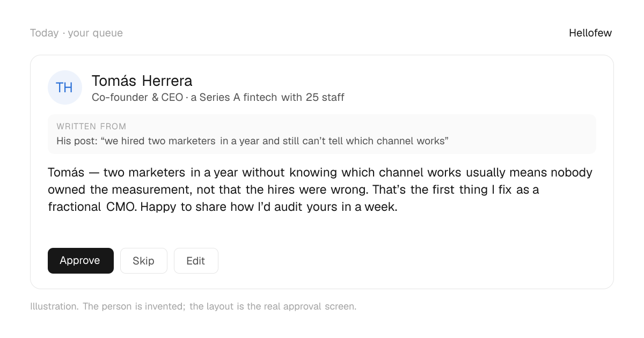Click the 'Today · your queue' header
The width and height of the screenshot is (644, 338).
[76, 33]
